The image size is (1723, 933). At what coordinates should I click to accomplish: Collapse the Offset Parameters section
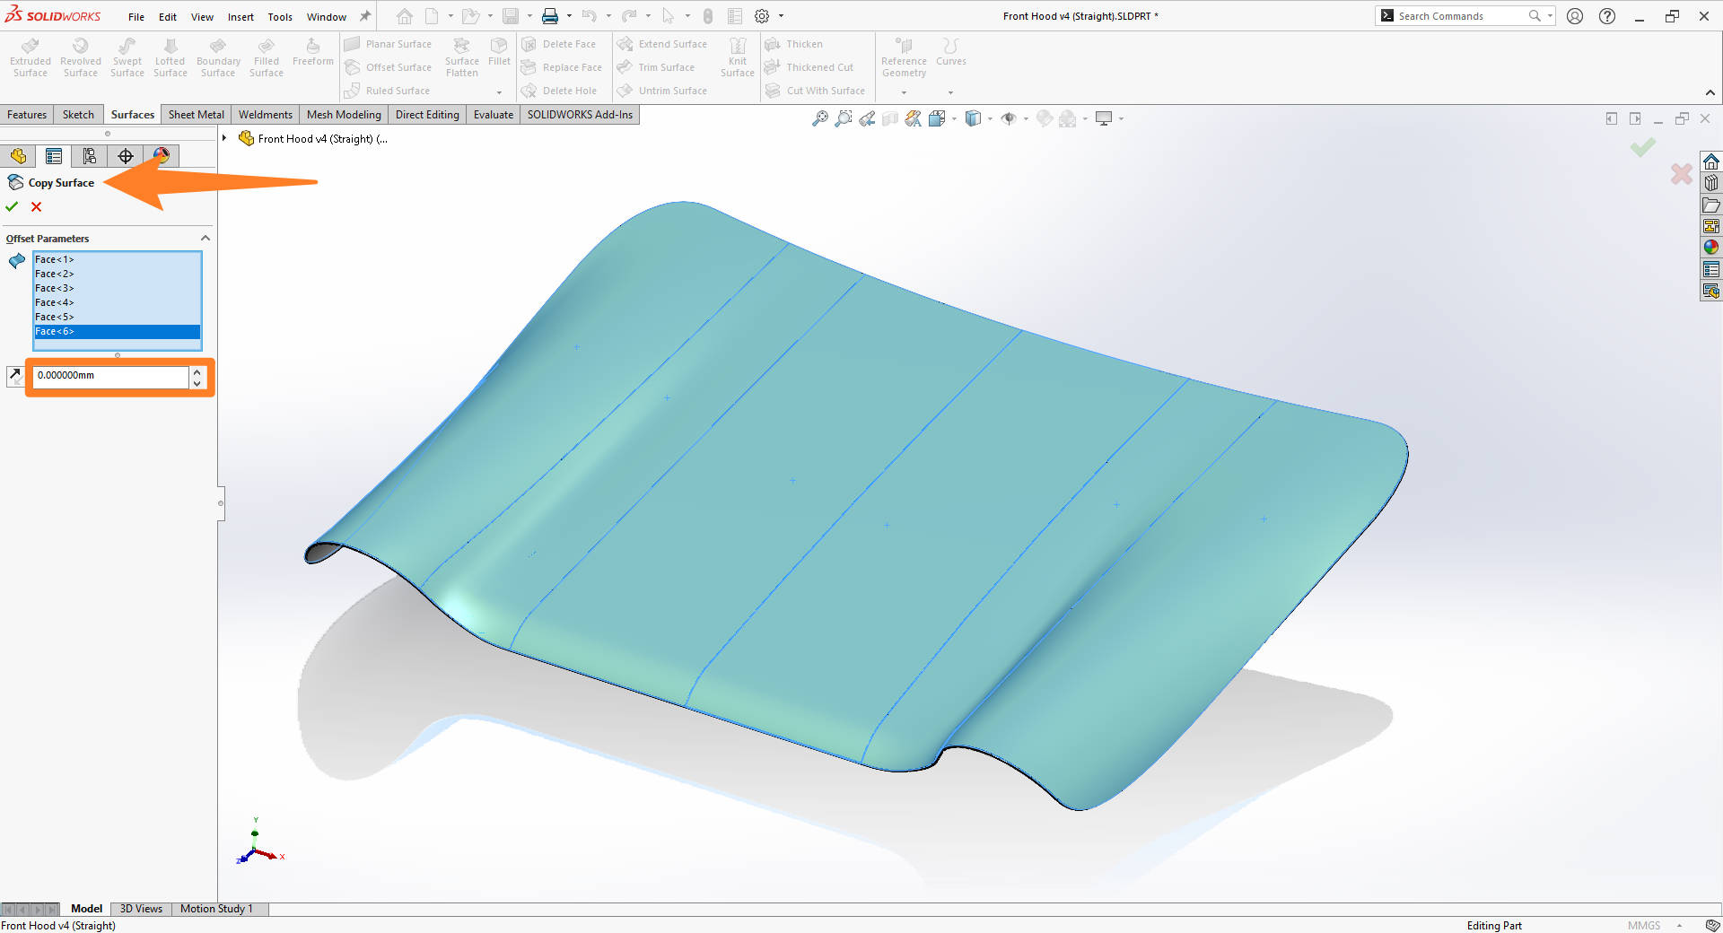coord(206,238)
